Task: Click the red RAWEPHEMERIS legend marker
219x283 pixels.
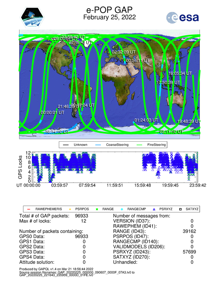Action: tap(28, 209)
